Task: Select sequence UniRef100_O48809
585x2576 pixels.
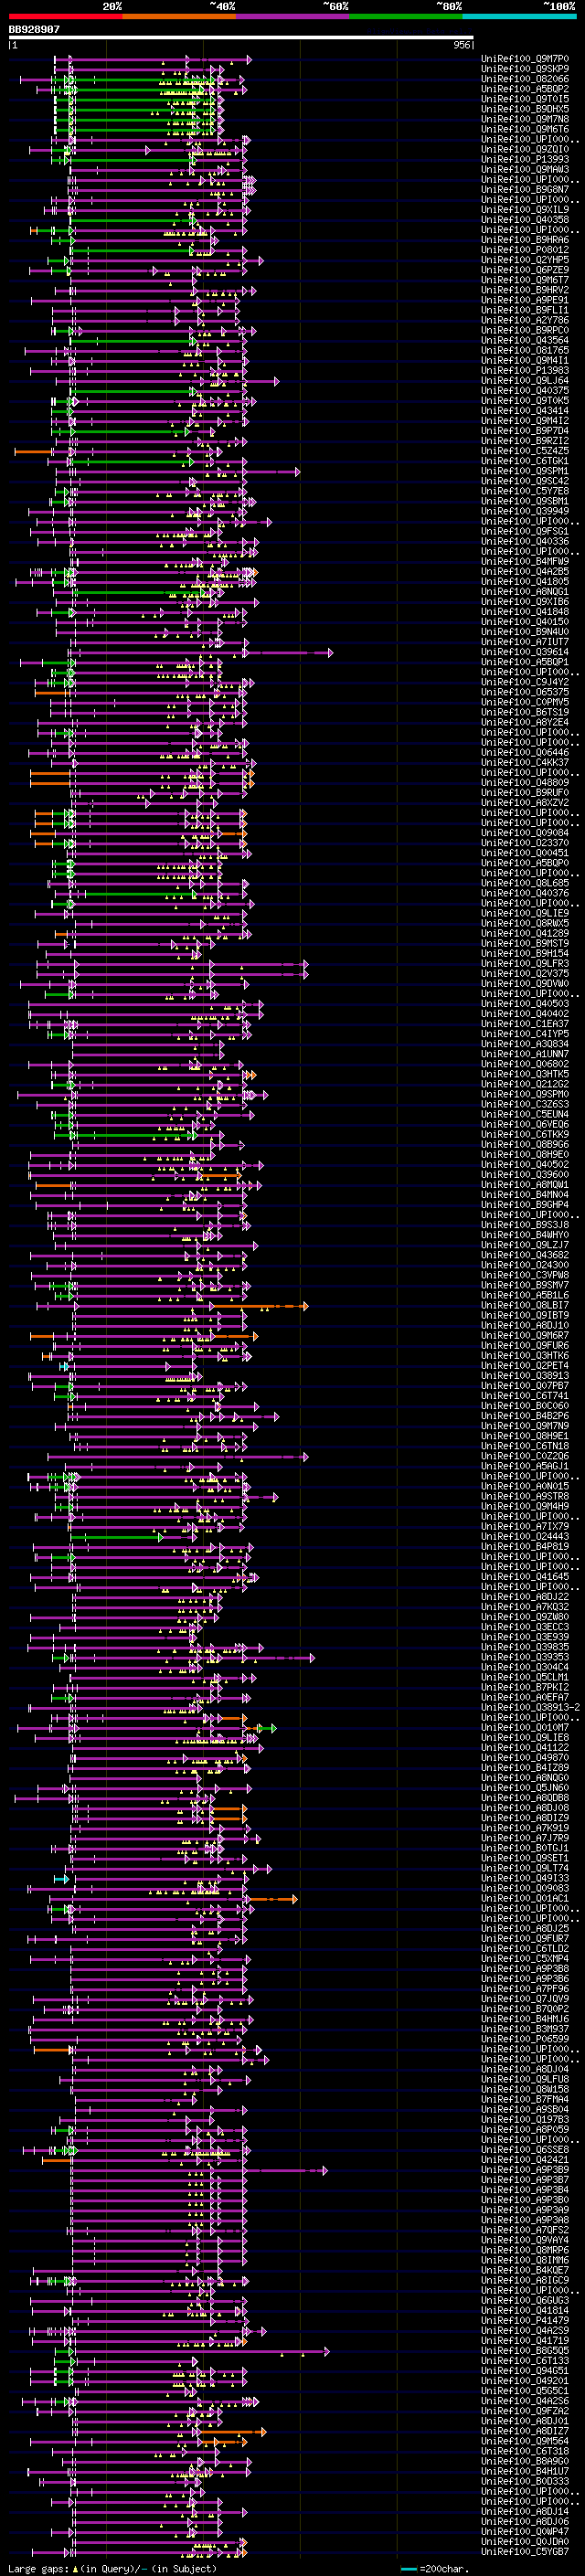Action: 525,782
